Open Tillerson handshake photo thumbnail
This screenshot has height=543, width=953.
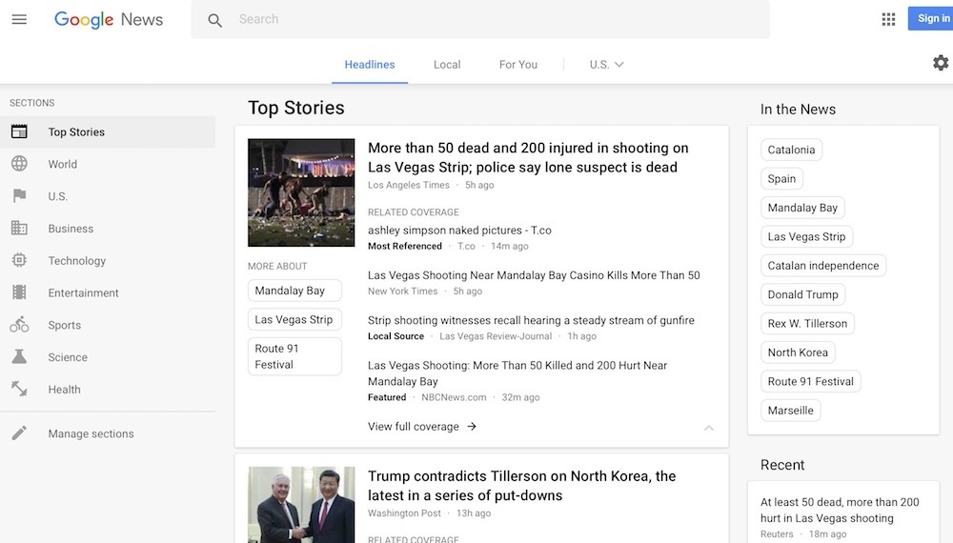[301, 504]
